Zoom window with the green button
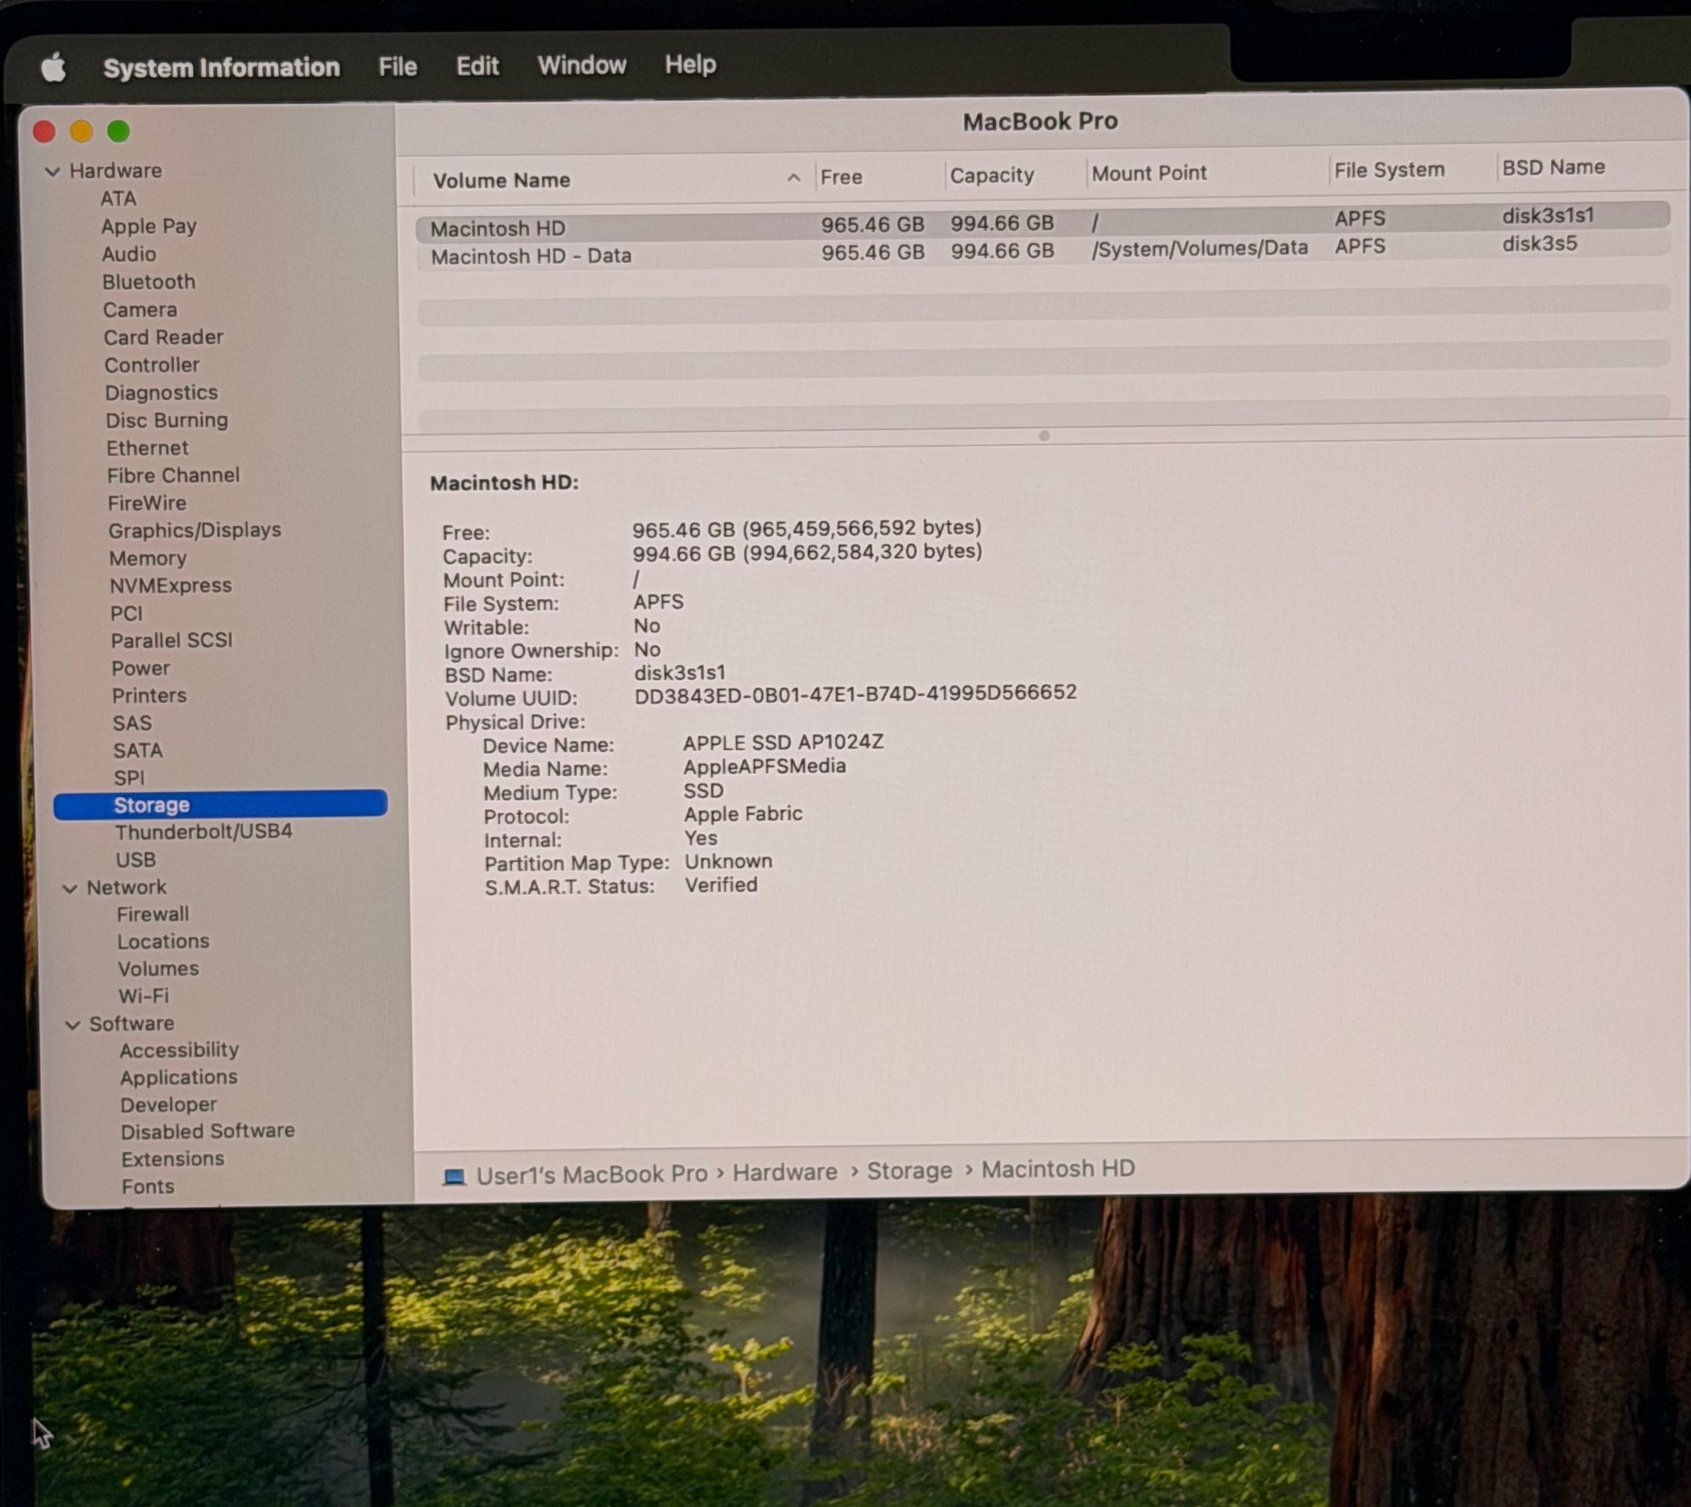 (119, 131)
